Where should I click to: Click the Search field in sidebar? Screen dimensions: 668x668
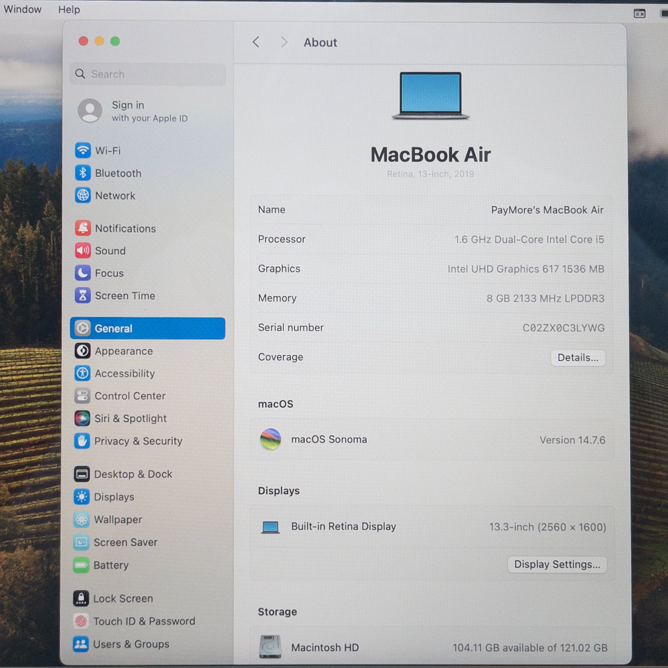tap(148, 74)
